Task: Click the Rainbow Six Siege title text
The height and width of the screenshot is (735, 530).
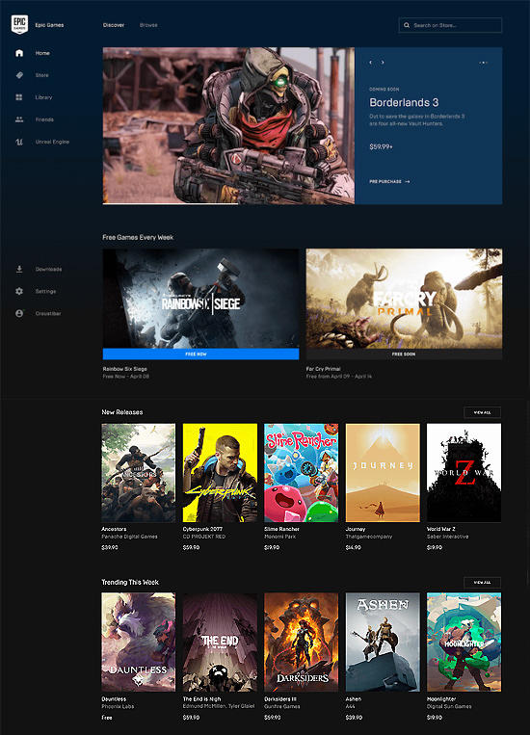Action: click(x=124, y=369)
